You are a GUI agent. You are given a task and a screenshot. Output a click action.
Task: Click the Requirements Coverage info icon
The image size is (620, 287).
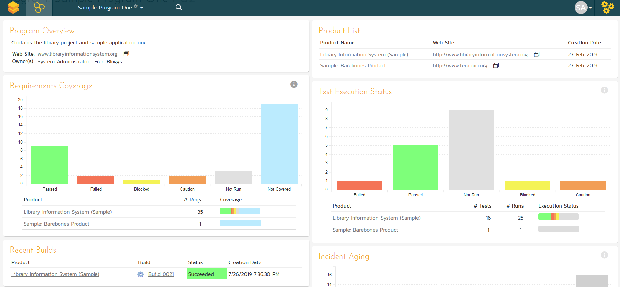(x=294, y=84)
